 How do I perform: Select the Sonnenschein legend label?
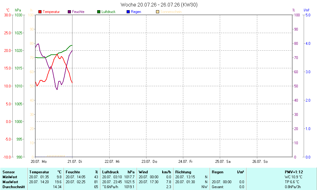pyautogui.click(x=171, y=12)
